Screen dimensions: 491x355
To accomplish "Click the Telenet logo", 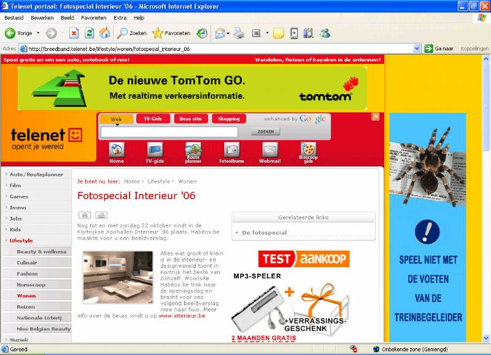I will [47, 138].
